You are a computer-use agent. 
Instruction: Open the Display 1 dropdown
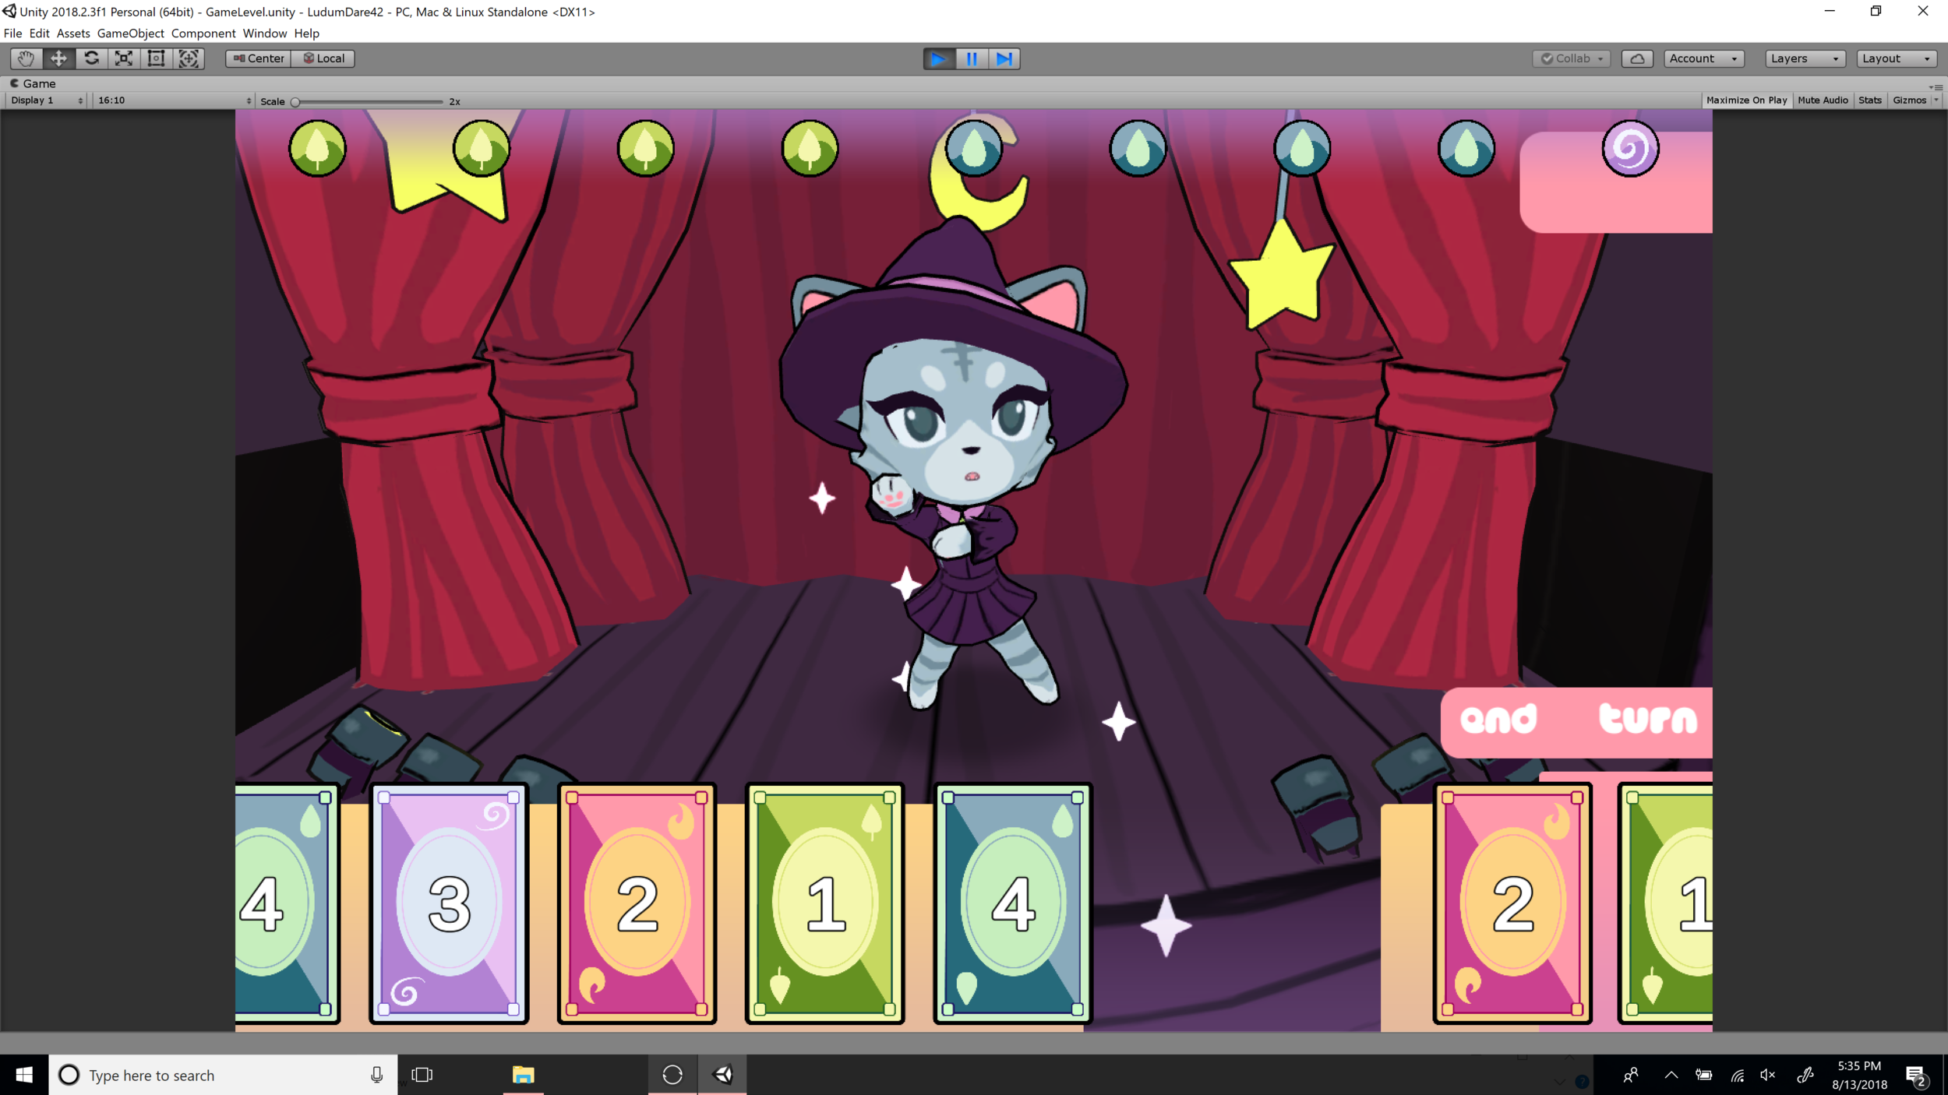(x=47, y=100)
